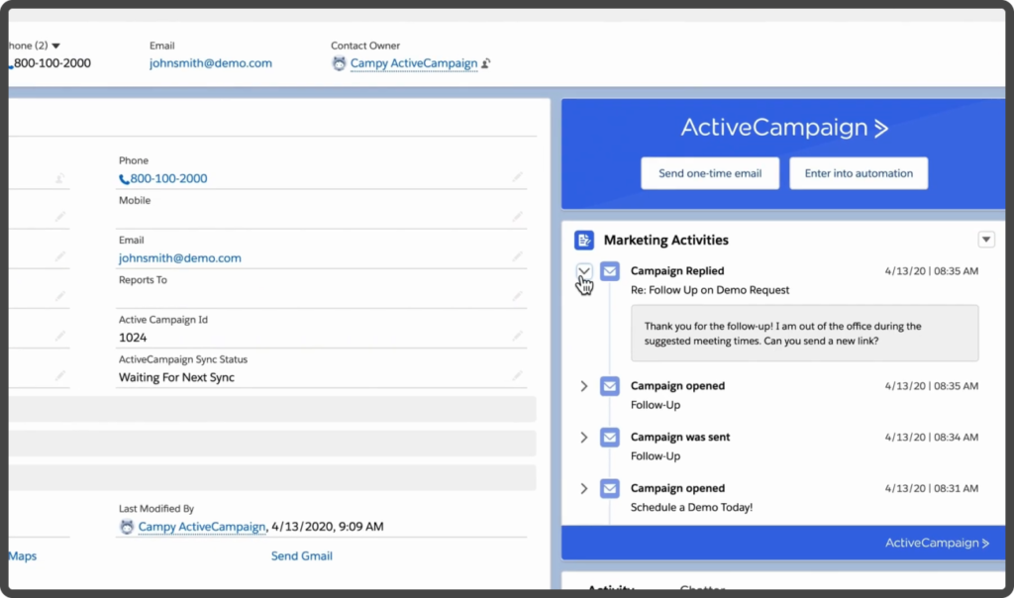Click the 4/13/20 | 08:31 AM timestamp
The width and height of the screenshot is (1014, 598).
931,488
